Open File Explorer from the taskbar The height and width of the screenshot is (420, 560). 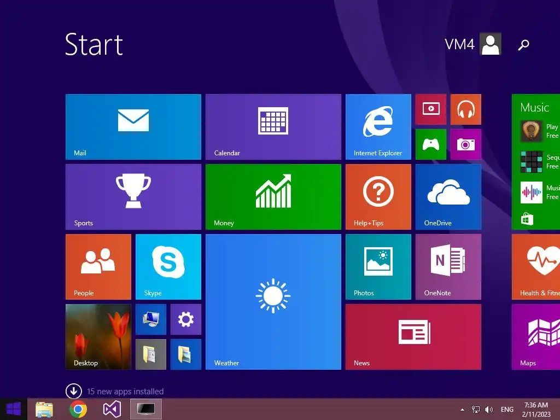[x=44, y=409]
